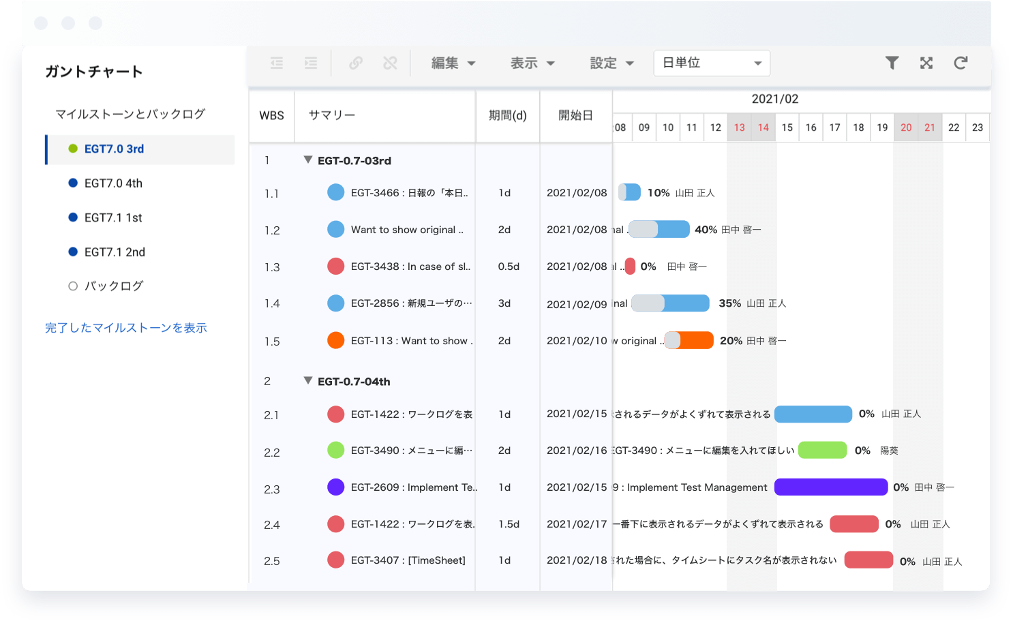The width and height of the screenshot is (1013, 623).
Task: Click the green gantt bar of EGT-3490
Action: coord(823,450)
